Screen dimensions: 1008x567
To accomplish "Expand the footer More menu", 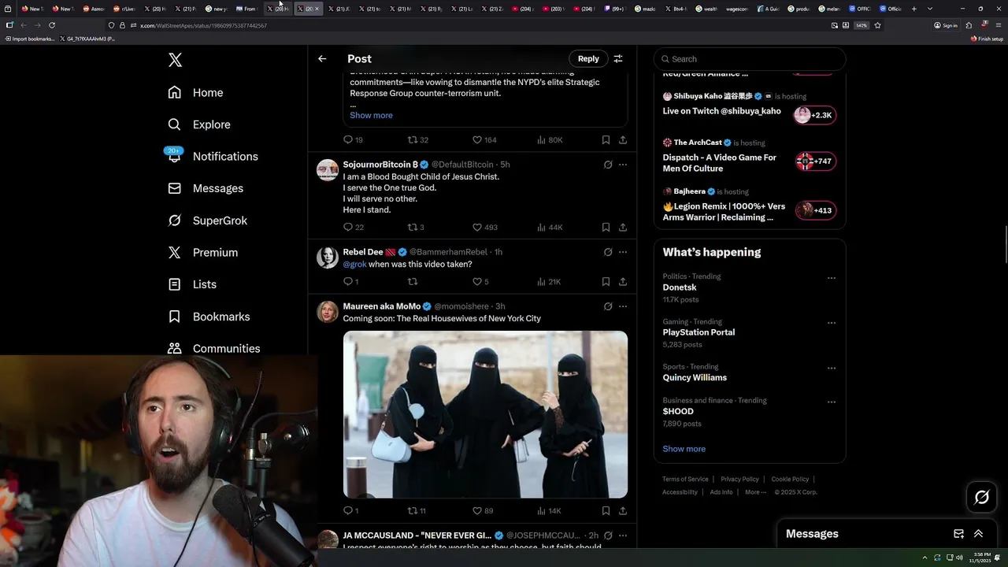I will click(x=755, y=492).
